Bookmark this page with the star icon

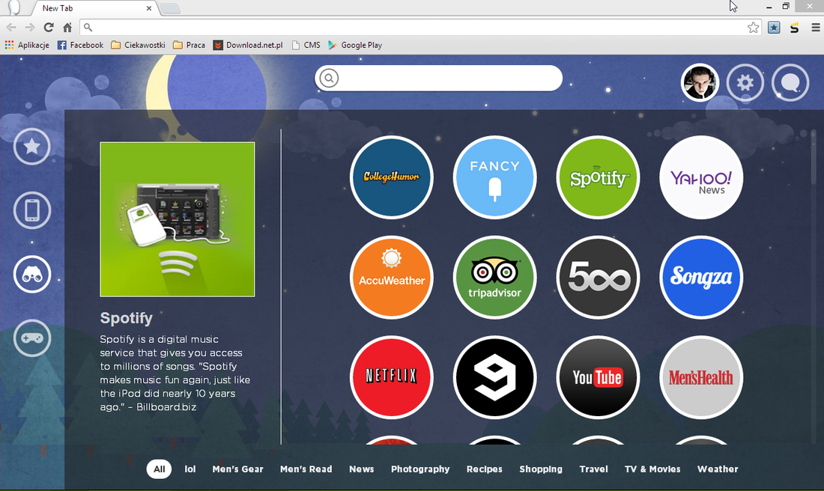[x=753, y=27]
